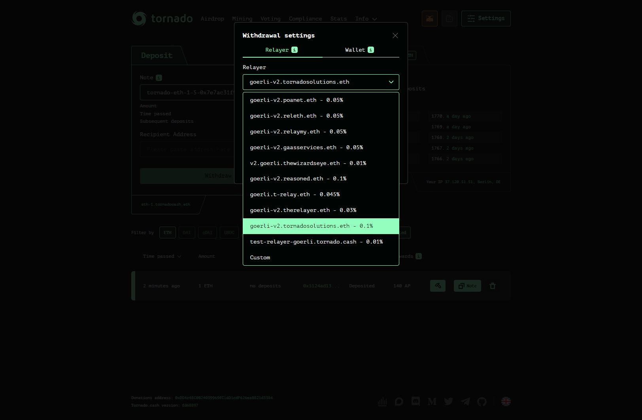Change language via UK flag icon
Image resolution: width=642 pixels, height=420 pixels.
tap(506, 401)
